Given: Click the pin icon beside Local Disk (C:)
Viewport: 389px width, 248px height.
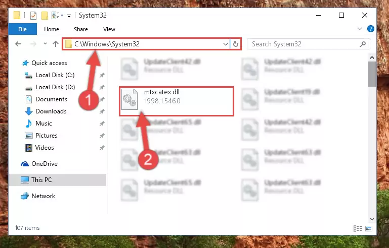Looking at the screenshot, I should pos(102,75).
